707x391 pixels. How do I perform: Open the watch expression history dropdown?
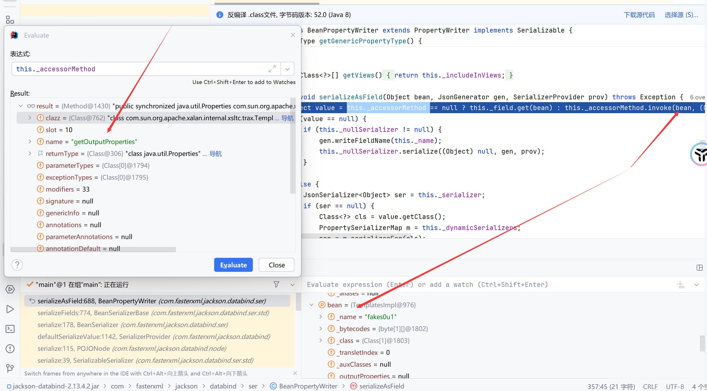tap(696, 285)
